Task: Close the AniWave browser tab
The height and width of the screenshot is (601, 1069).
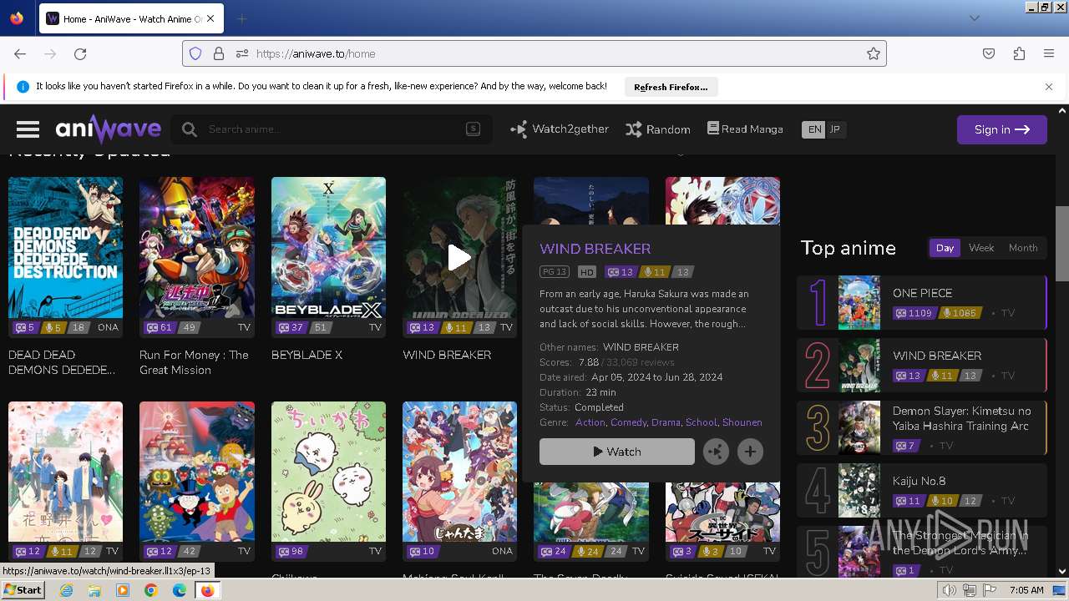Action: tap(210, 18)
